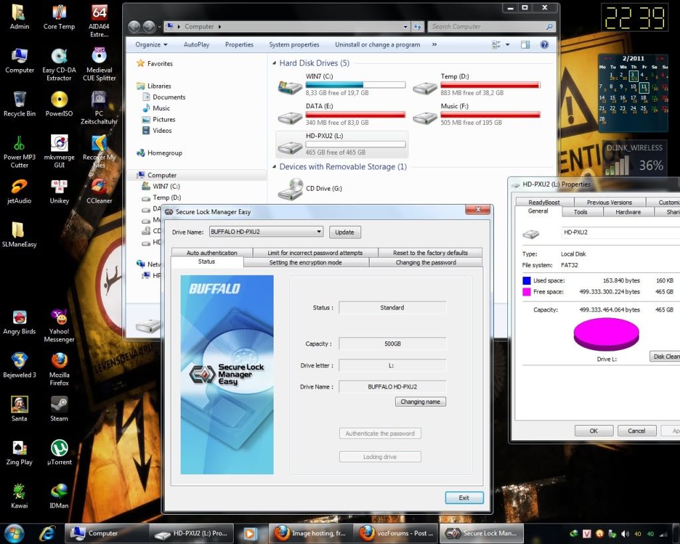Image resolution: width=680 pixels, height=544 pixels.
Task: Click the volume speaker tray icon
Action: [x=625, y=533]
